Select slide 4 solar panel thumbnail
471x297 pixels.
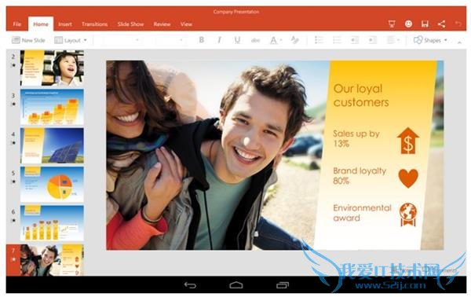click(x=52, y=146)
